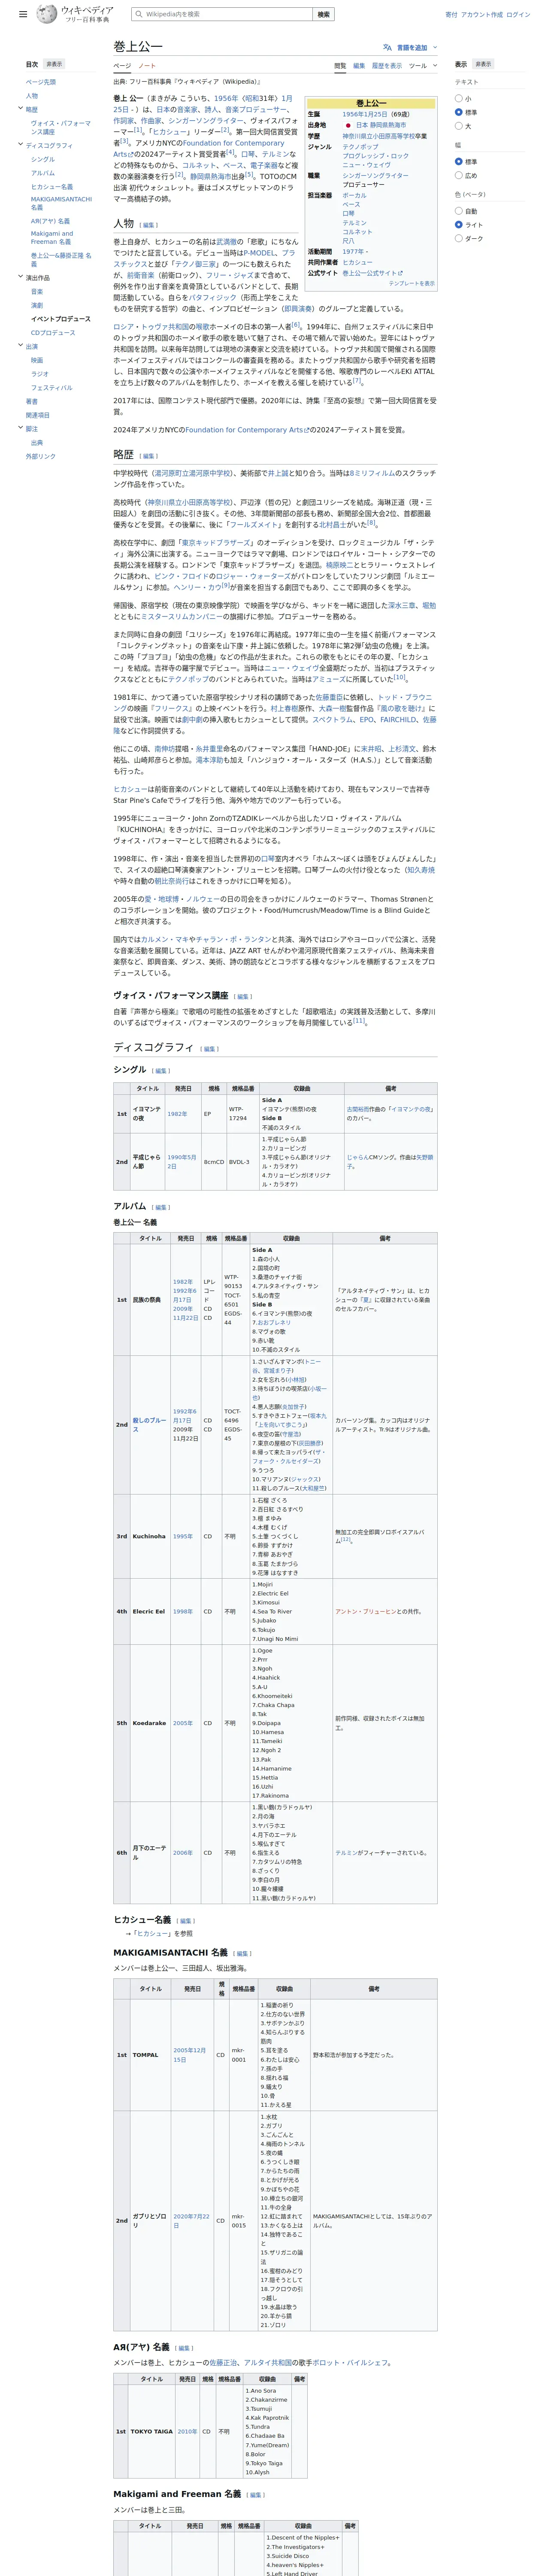Edit the 人物 section
The width and height of the screenshot is (551, 2576).
pyautogui.click(x=149, y=225)
